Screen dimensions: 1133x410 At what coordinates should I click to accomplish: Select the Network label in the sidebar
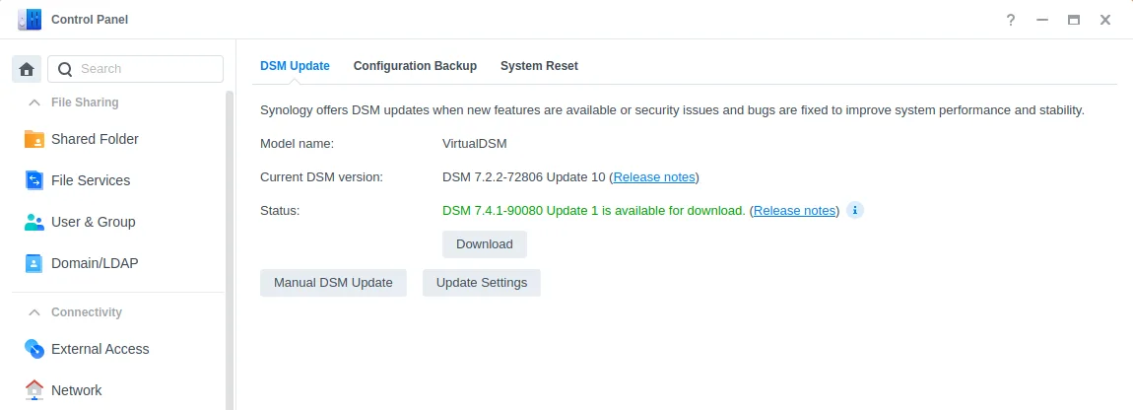click(77, 390)
